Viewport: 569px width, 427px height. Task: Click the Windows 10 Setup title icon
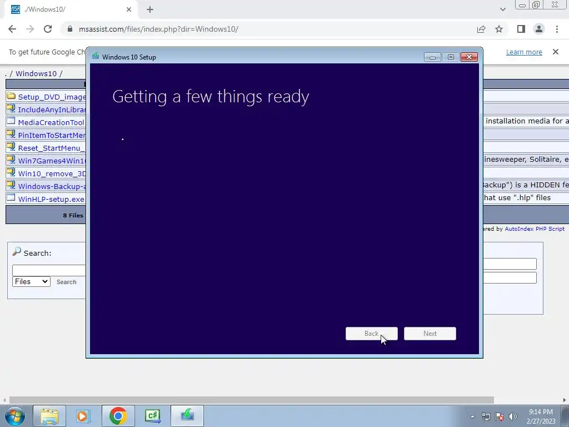click(96, 56)
